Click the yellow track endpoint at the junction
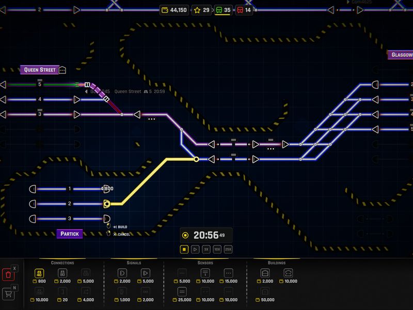Screen dimensions: 413x310 (196, 159)
